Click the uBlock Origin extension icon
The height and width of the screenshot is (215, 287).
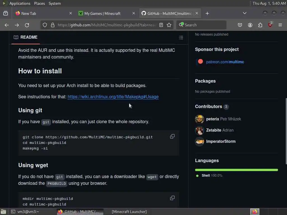click(270, 25)
